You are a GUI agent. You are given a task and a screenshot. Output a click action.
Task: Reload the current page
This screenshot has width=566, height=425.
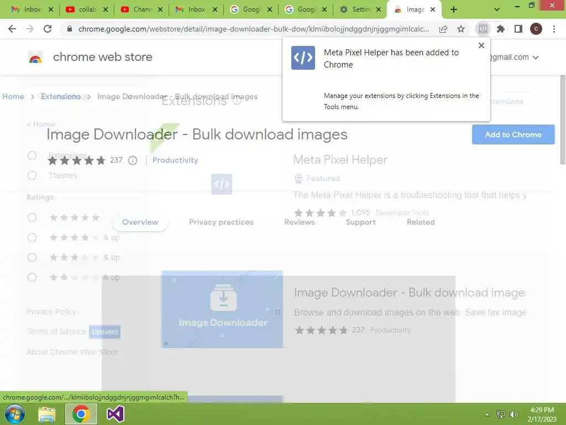click(x=48, y=29)
